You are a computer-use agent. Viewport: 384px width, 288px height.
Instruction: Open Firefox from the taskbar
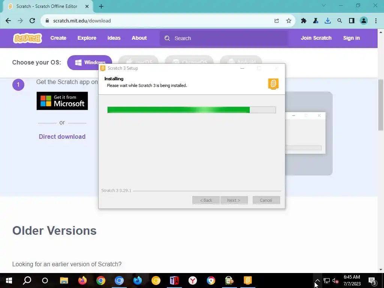click(x=82, y=280)
